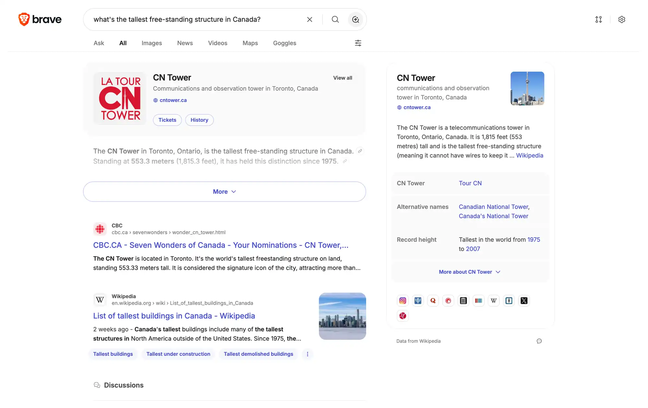Image resolution: width=648 pixels, height=408 pixels.
Task: Click the Canadian skyline thumbnail image
Action: pyautogui.click(x=342, y=316)
